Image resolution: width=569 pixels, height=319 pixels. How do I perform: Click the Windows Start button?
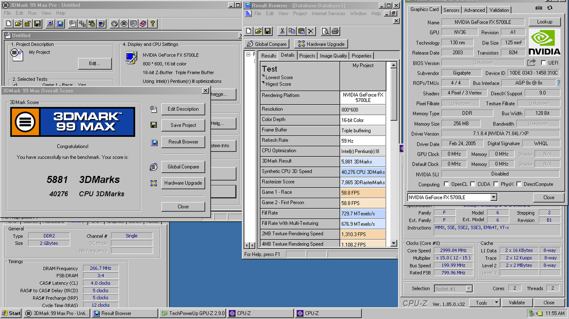11,313
